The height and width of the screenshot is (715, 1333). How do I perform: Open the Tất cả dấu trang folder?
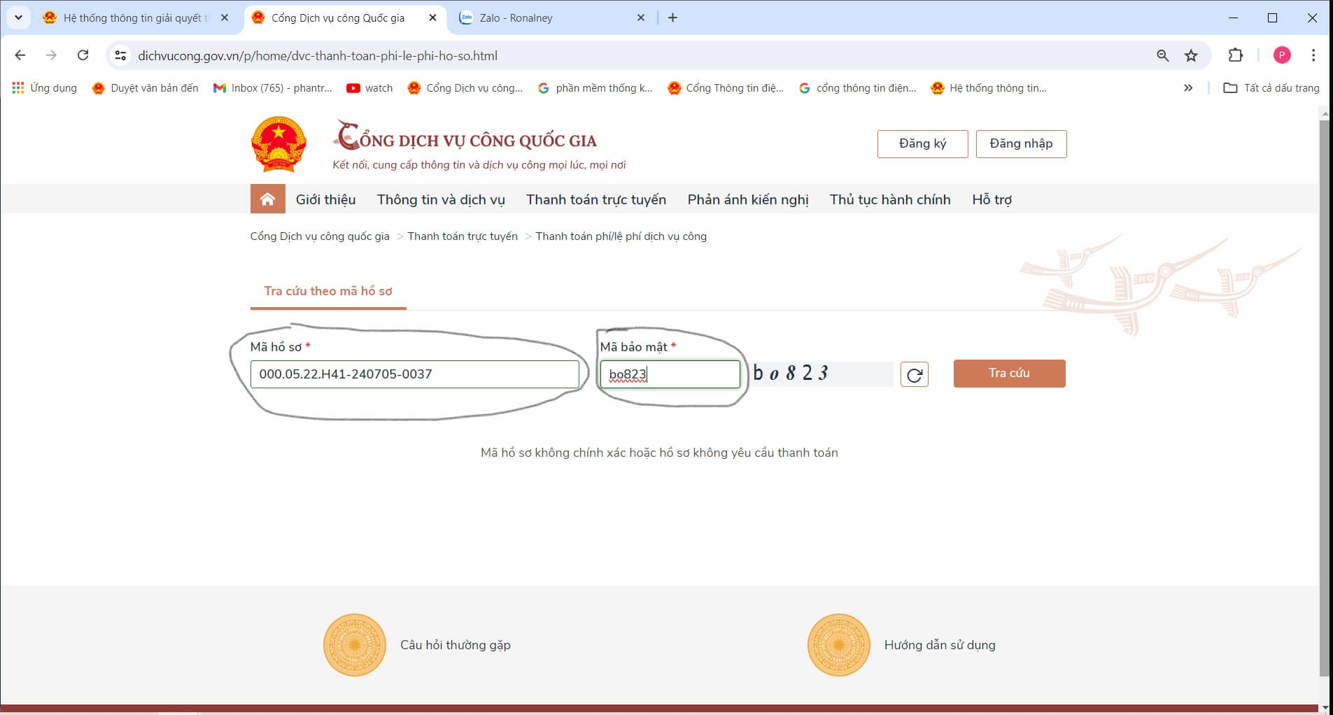(x=1271, y=88)
